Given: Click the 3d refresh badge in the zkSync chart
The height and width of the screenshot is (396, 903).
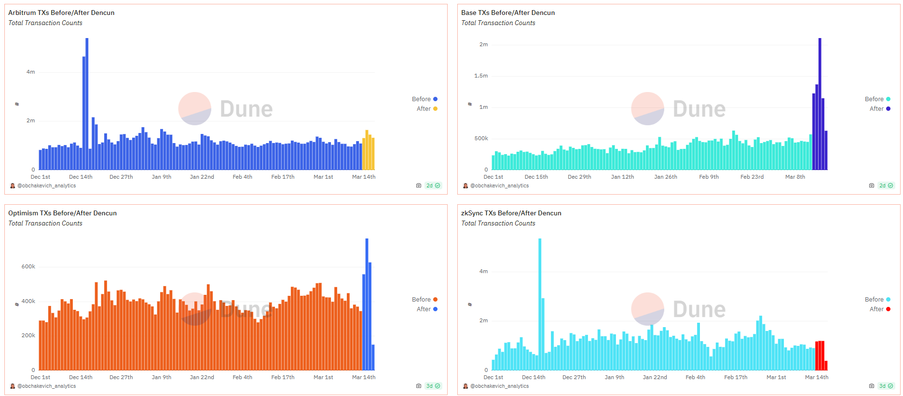Looking at the screenshot, I should click(886, 386).
